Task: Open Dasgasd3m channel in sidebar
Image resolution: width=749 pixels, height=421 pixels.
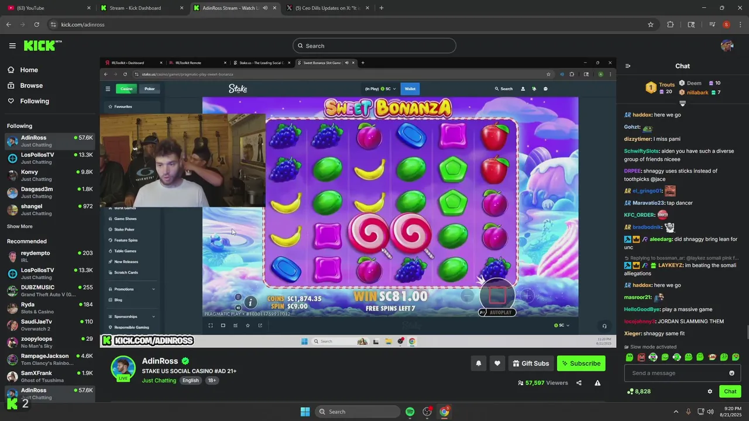Action: tap(50, 192)
